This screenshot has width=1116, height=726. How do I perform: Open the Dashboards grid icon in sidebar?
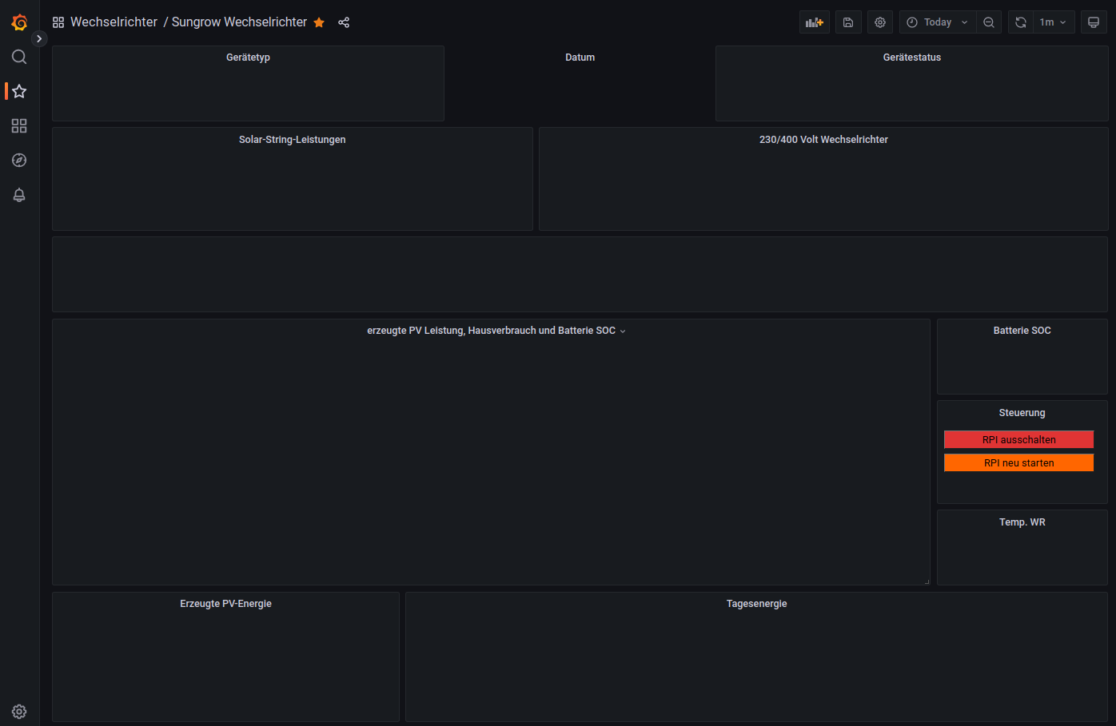(x=19, y=126)
